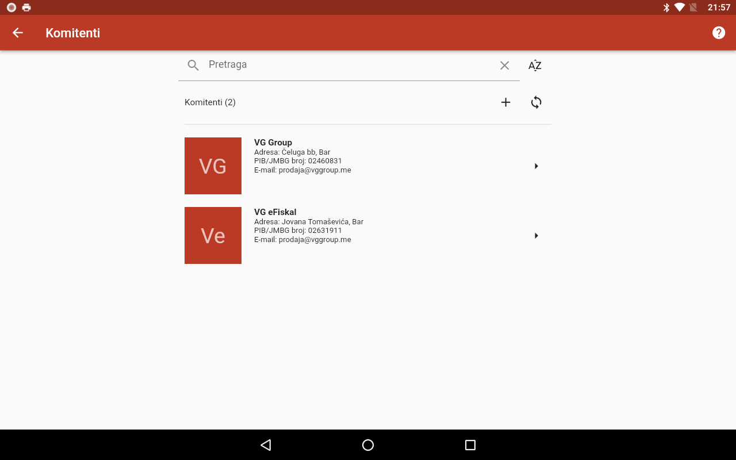736x460 pixels.
Task: Sort the list with the A-Z icon
Action: tap(535, 65)
